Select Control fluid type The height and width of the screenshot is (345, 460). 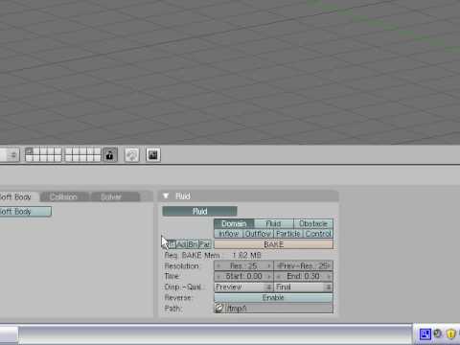pyautogui.click(x=318, y=234)
